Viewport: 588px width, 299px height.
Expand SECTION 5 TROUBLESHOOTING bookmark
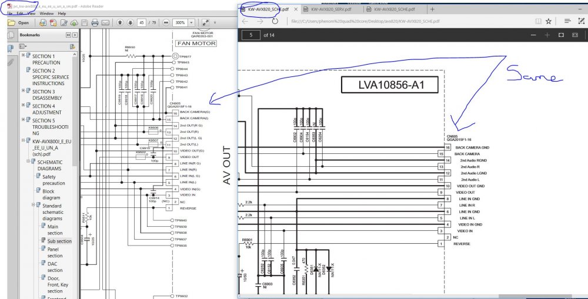[x=24, y=119]
